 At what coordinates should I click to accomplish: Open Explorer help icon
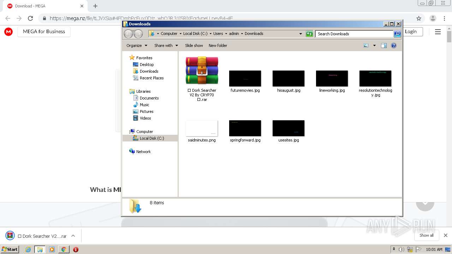coord(394,46)
